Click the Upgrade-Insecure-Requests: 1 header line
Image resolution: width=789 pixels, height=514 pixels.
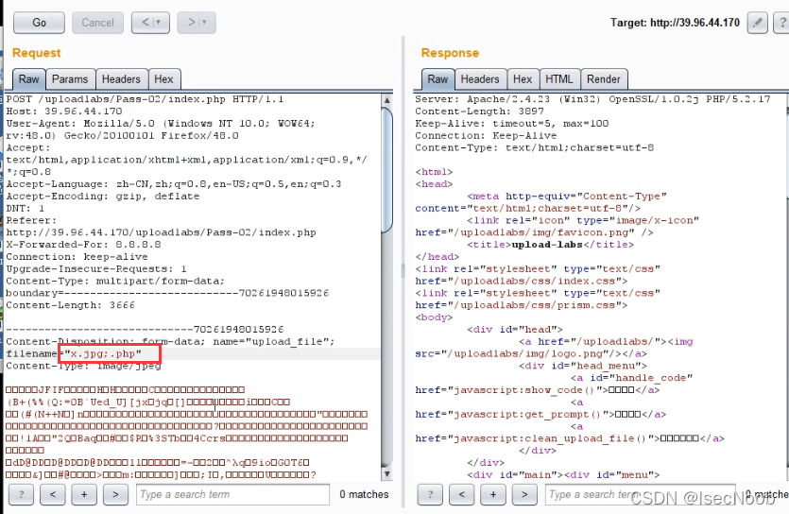96,269
